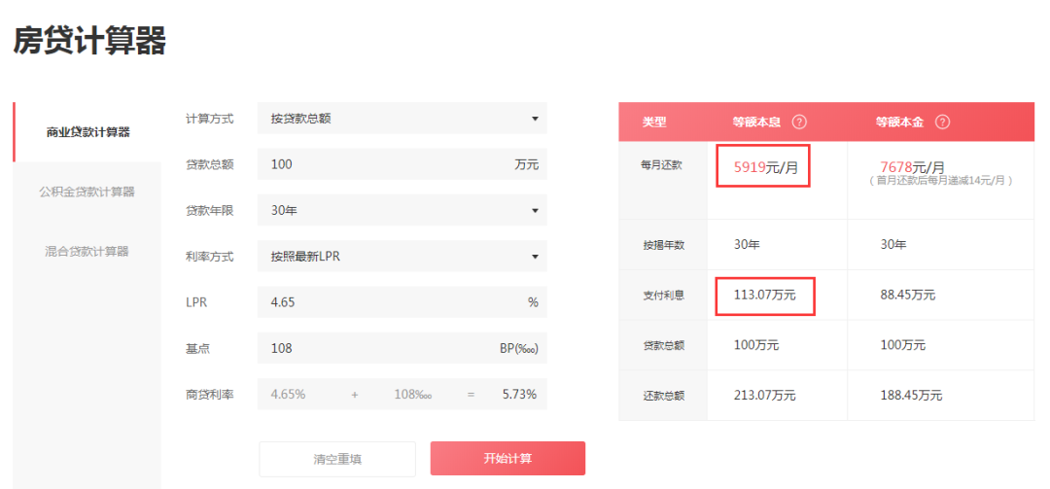Screen dimensions: 1050x489
Task: Click the help icon beside 等额本息
Action: tap(799, 122)
